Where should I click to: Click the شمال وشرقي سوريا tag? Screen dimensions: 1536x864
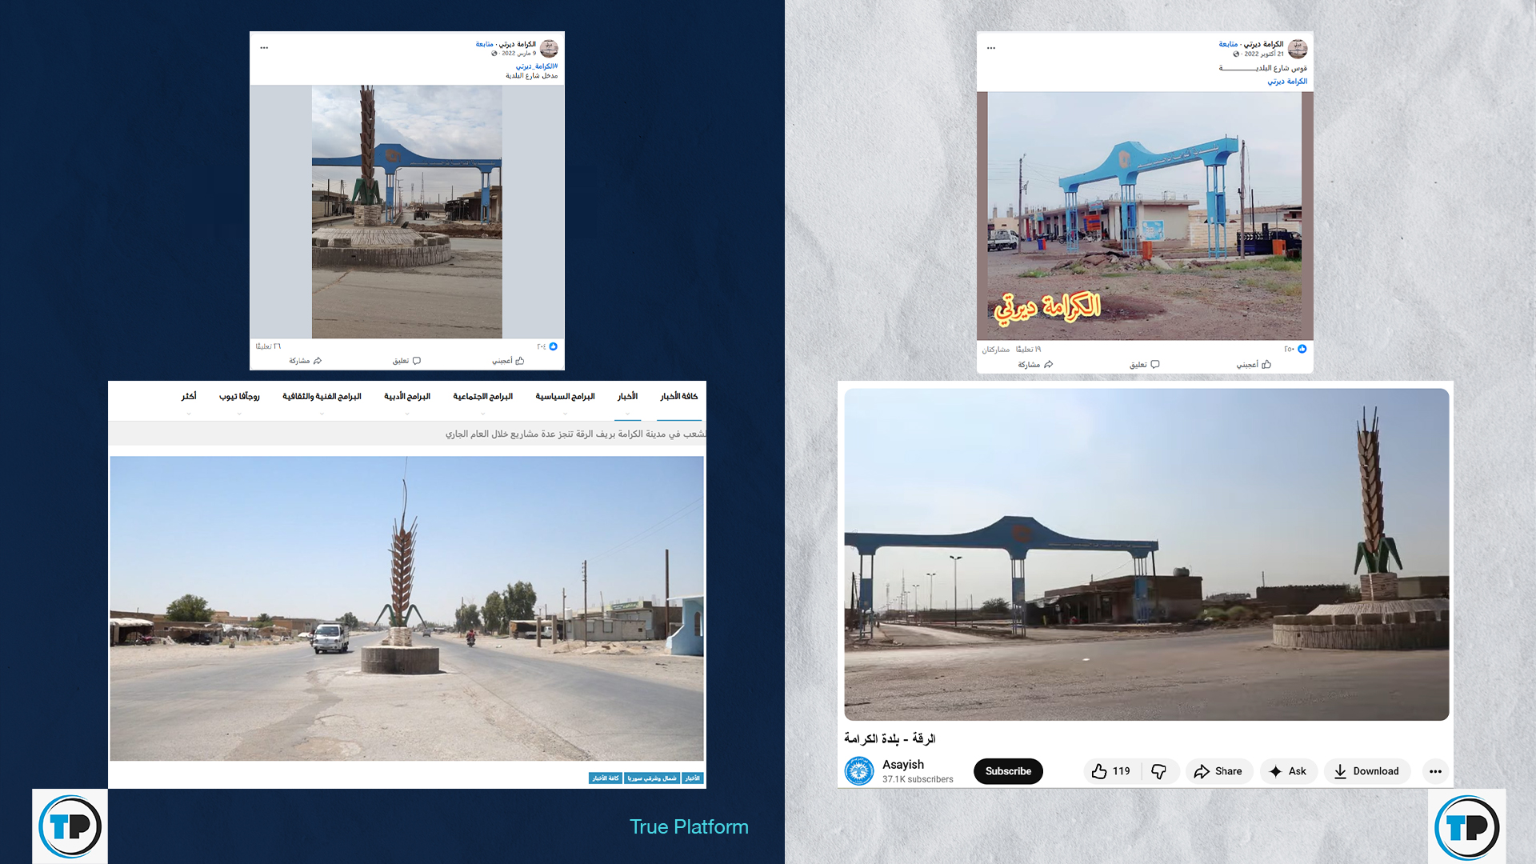tap(651, 778)
